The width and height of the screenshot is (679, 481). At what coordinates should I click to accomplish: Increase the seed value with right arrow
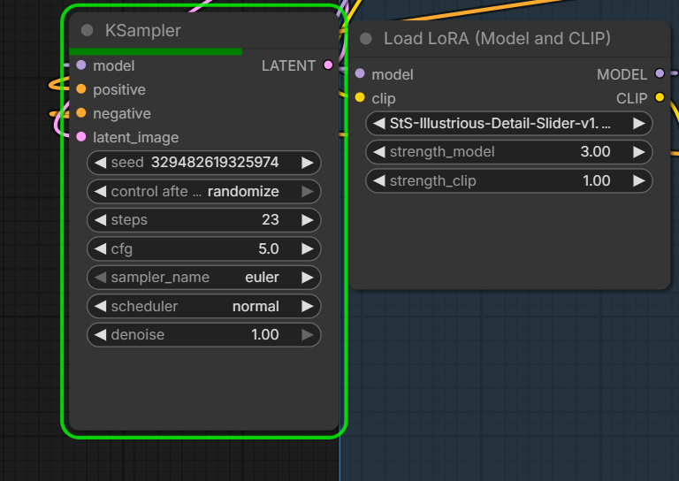308,163
